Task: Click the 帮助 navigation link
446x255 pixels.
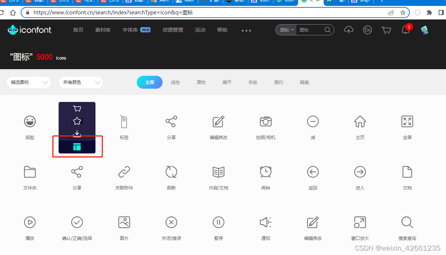Action: pos(222,30)
